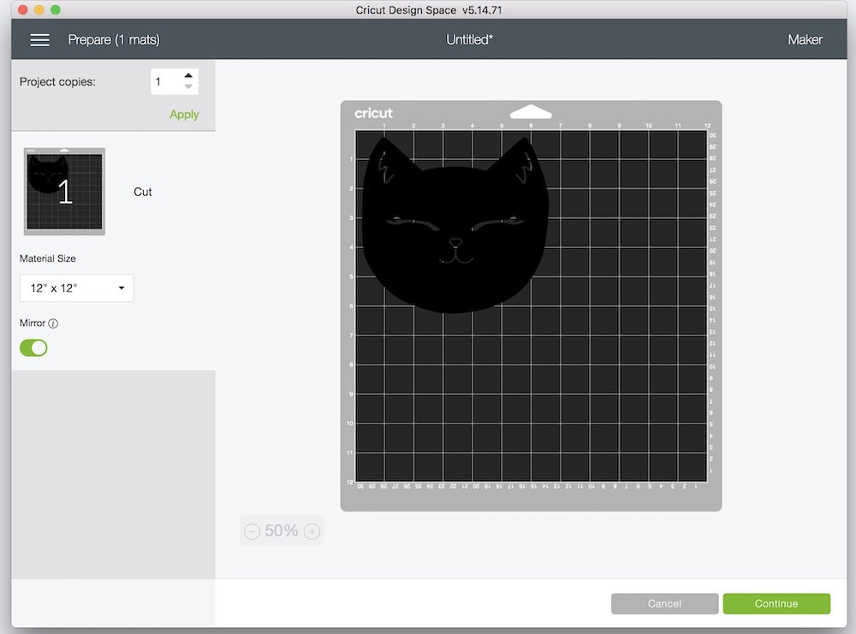Image resolution: width=856 pixels, height=634 pixels.
Task: Increase project copies with up arrow
Action: click(x=188, y=76)
